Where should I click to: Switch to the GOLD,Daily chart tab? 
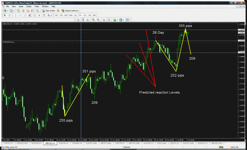coord(162,143)
